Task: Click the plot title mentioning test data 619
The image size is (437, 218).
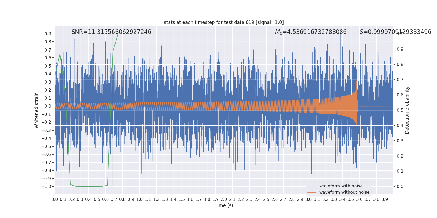Action: pyautogui.click(x=224, y=22)
